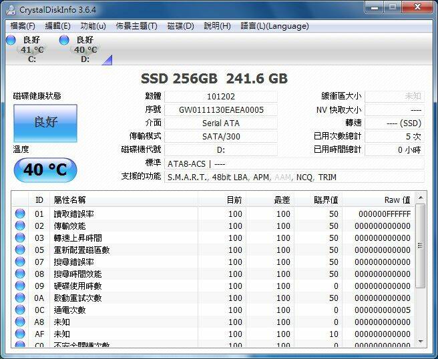Click the 介面 field Serial ATA
This screenshot has height=359, width=438.
pos(221,123)
